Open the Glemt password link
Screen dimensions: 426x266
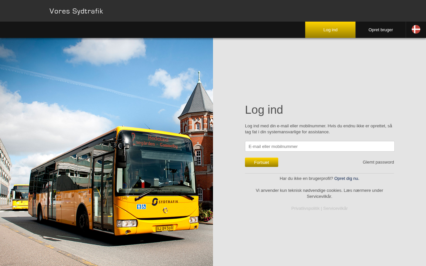pos(378,162)
